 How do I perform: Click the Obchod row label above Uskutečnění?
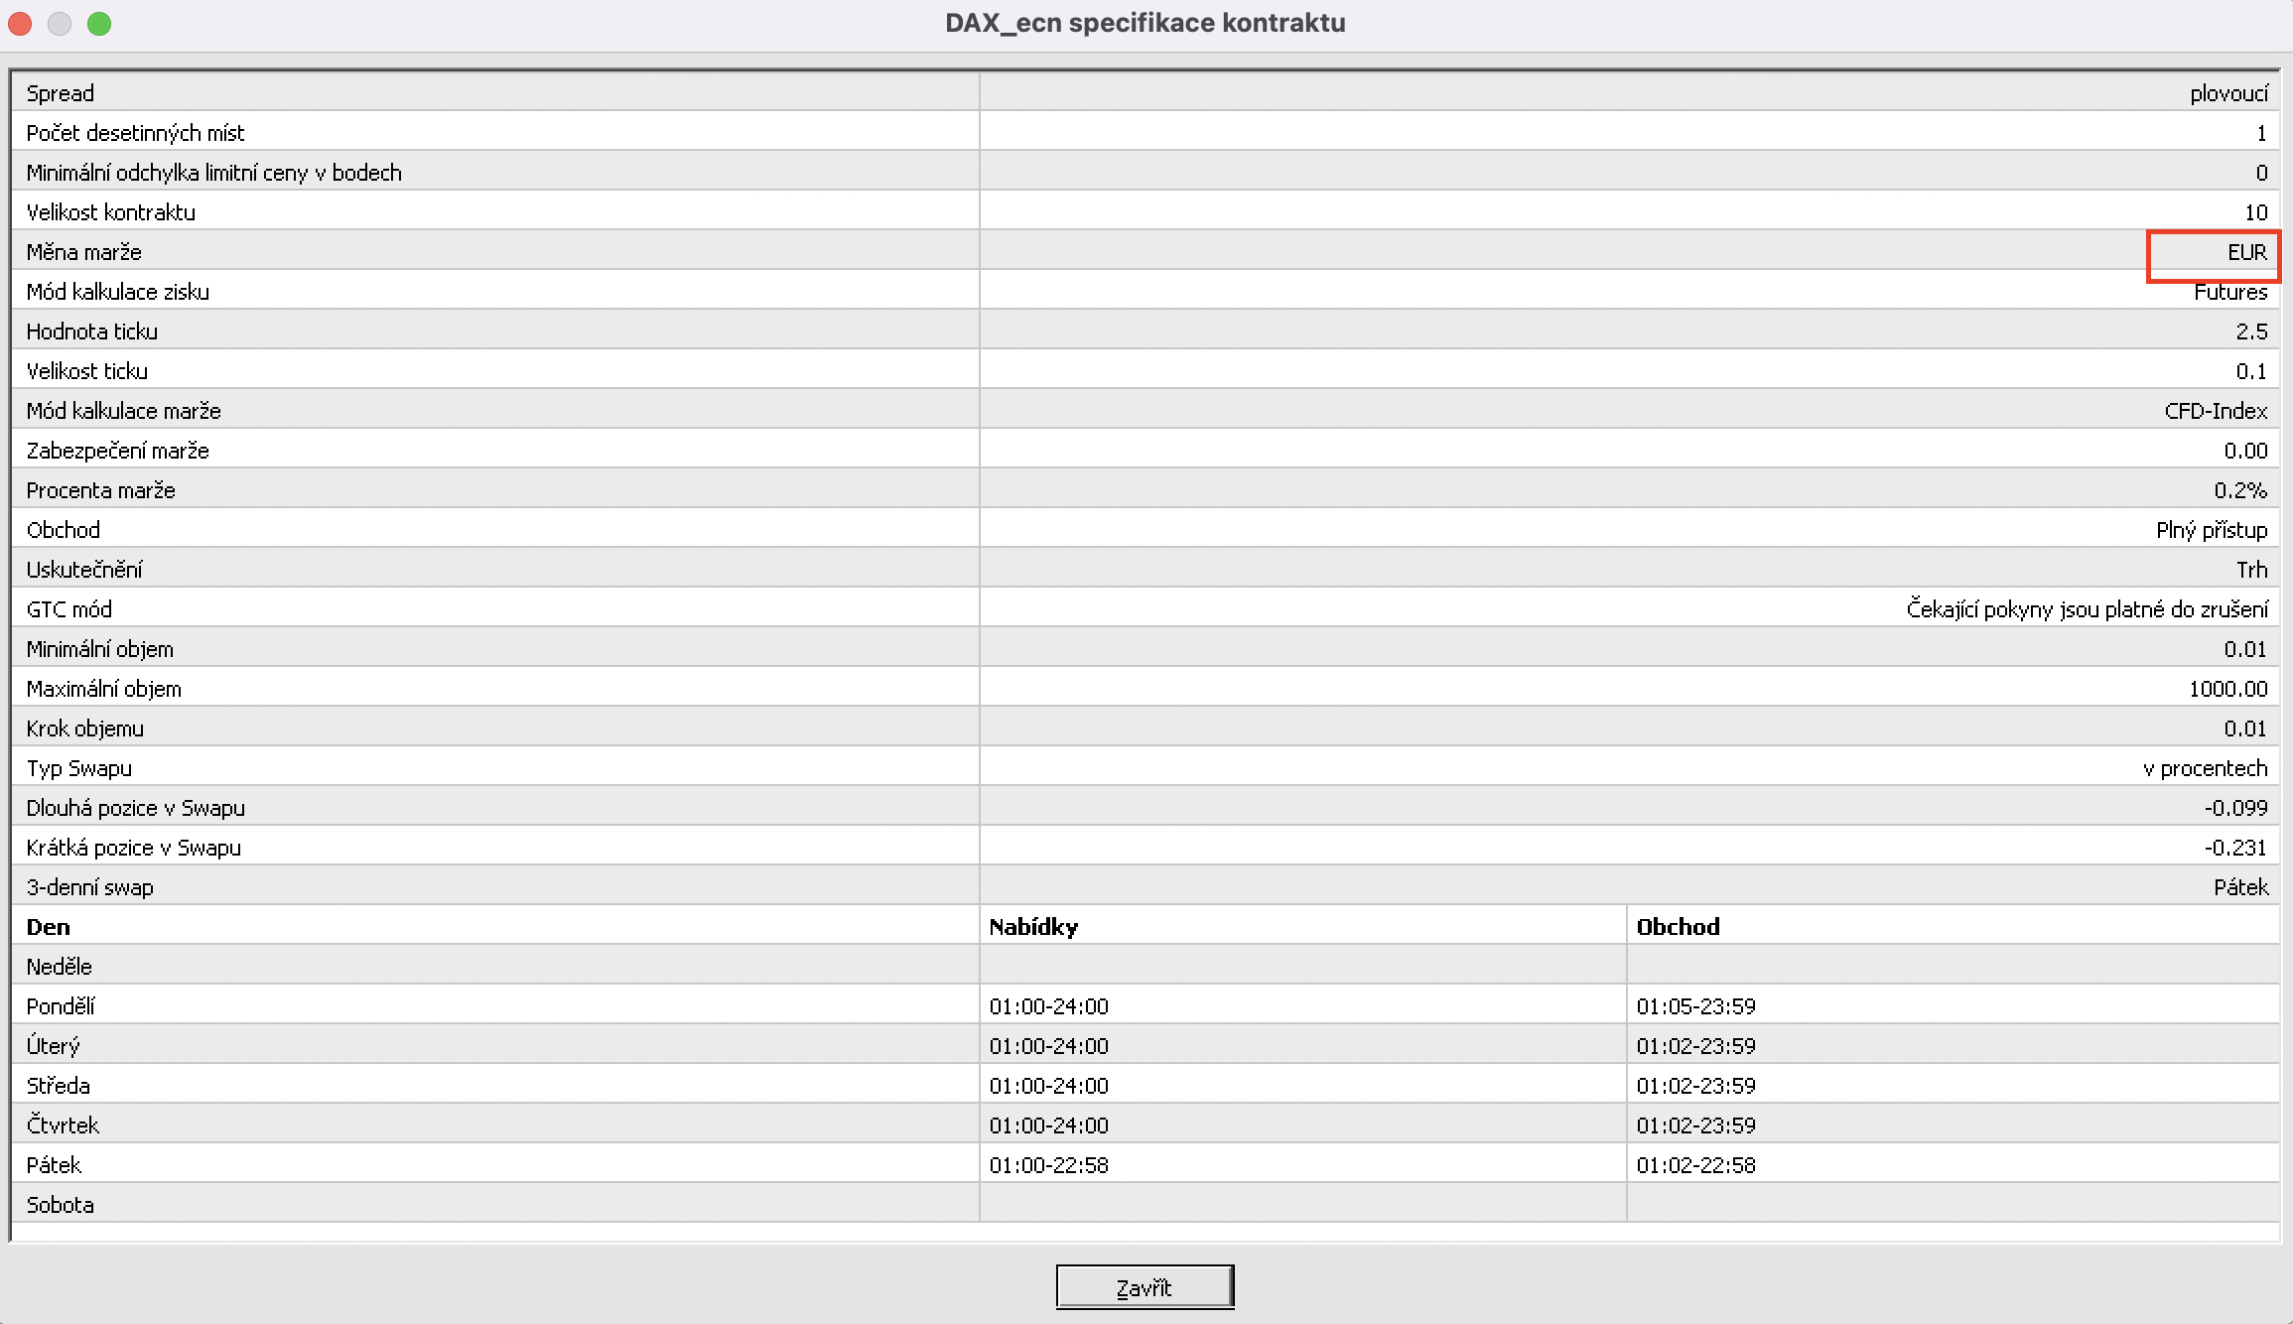point(64,530)
